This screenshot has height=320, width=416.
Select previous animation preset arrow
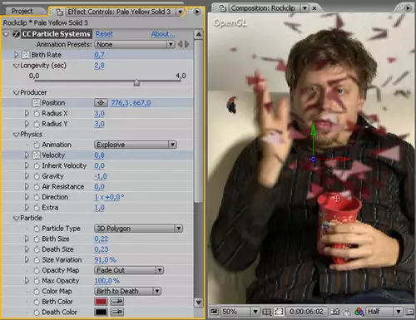[181, 44]
